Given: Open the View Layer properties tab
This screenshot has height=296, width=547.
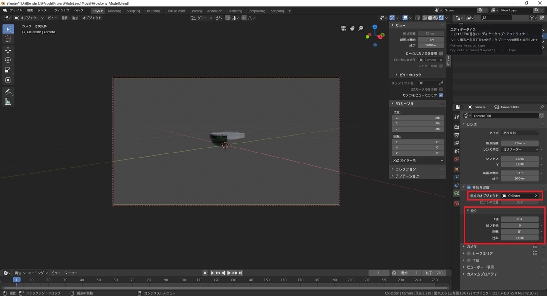Looking at the screenshot, I should (457, 143).
